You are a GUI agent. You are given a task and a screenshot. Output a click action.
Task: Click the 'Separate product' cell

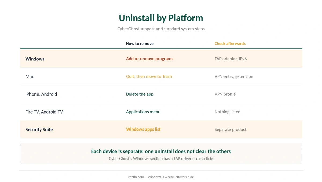coord(230,129)
